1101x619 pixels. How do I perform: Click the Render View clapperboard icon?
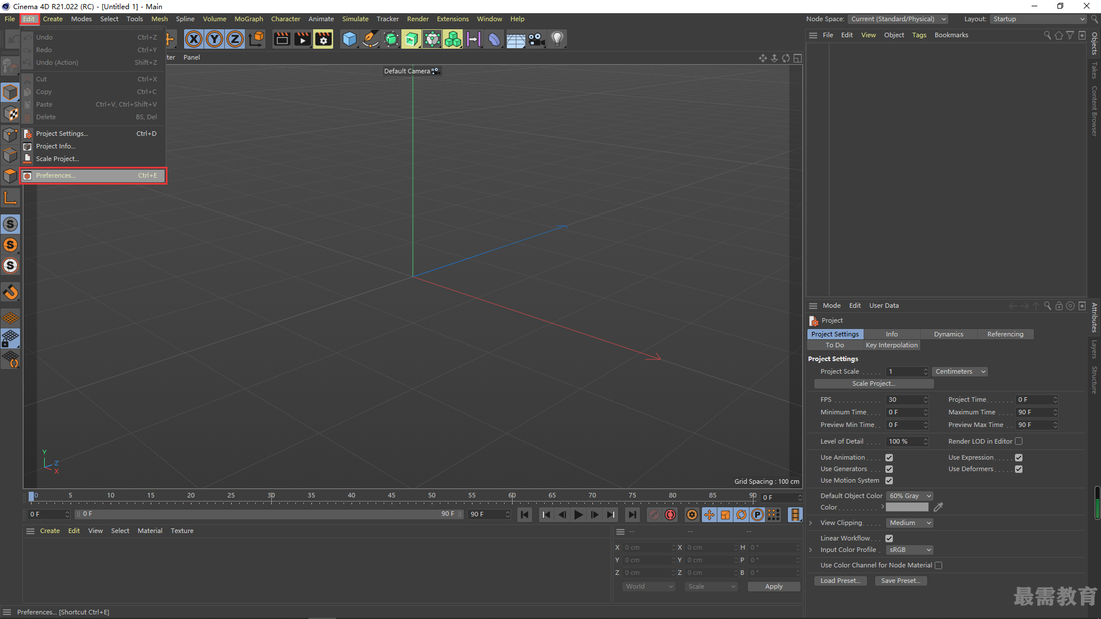tap(282, 39)
